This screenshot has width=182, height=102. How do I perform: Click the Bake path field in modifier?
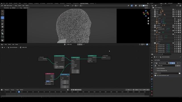coord(170,73)
